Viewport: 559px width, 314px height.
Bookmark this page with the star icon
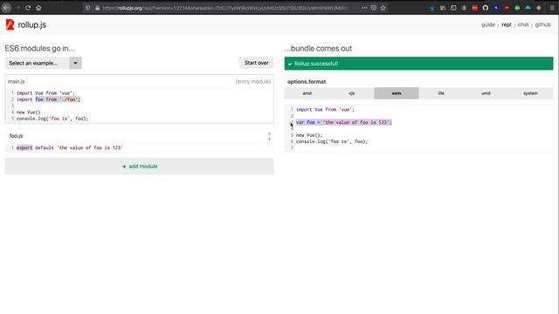pyautogui.click(x=383, y=8)
